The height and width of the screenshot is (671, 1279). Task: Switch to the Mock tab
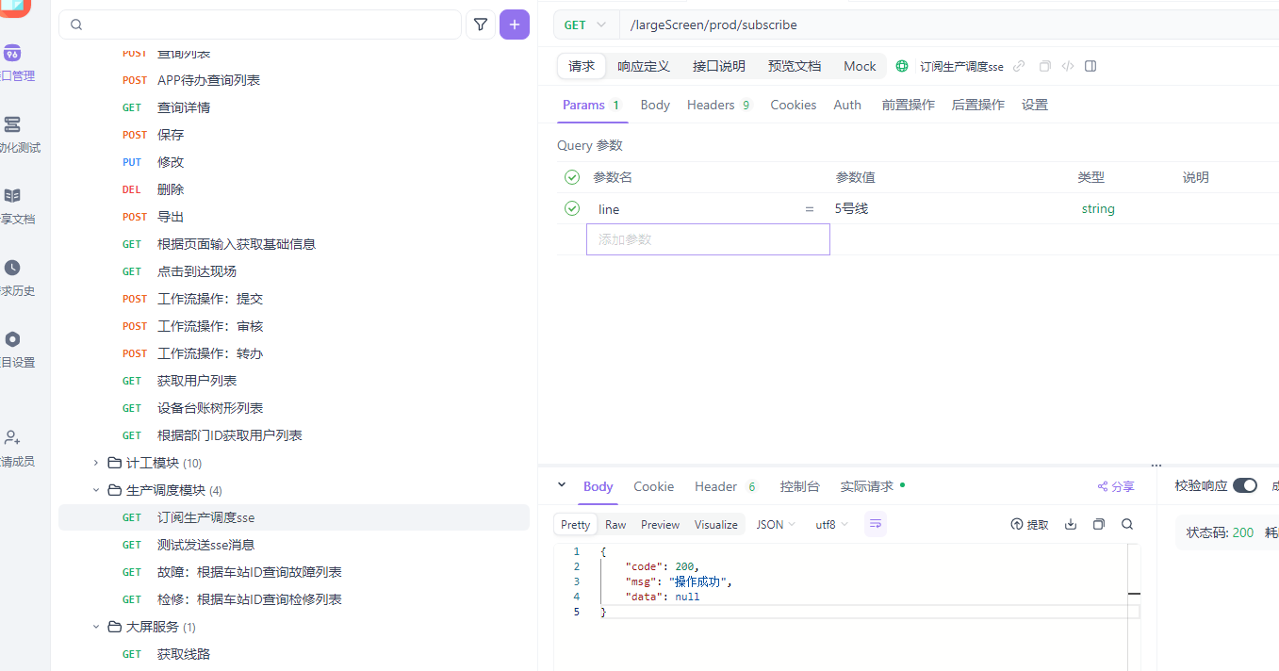tap(860, 66)
